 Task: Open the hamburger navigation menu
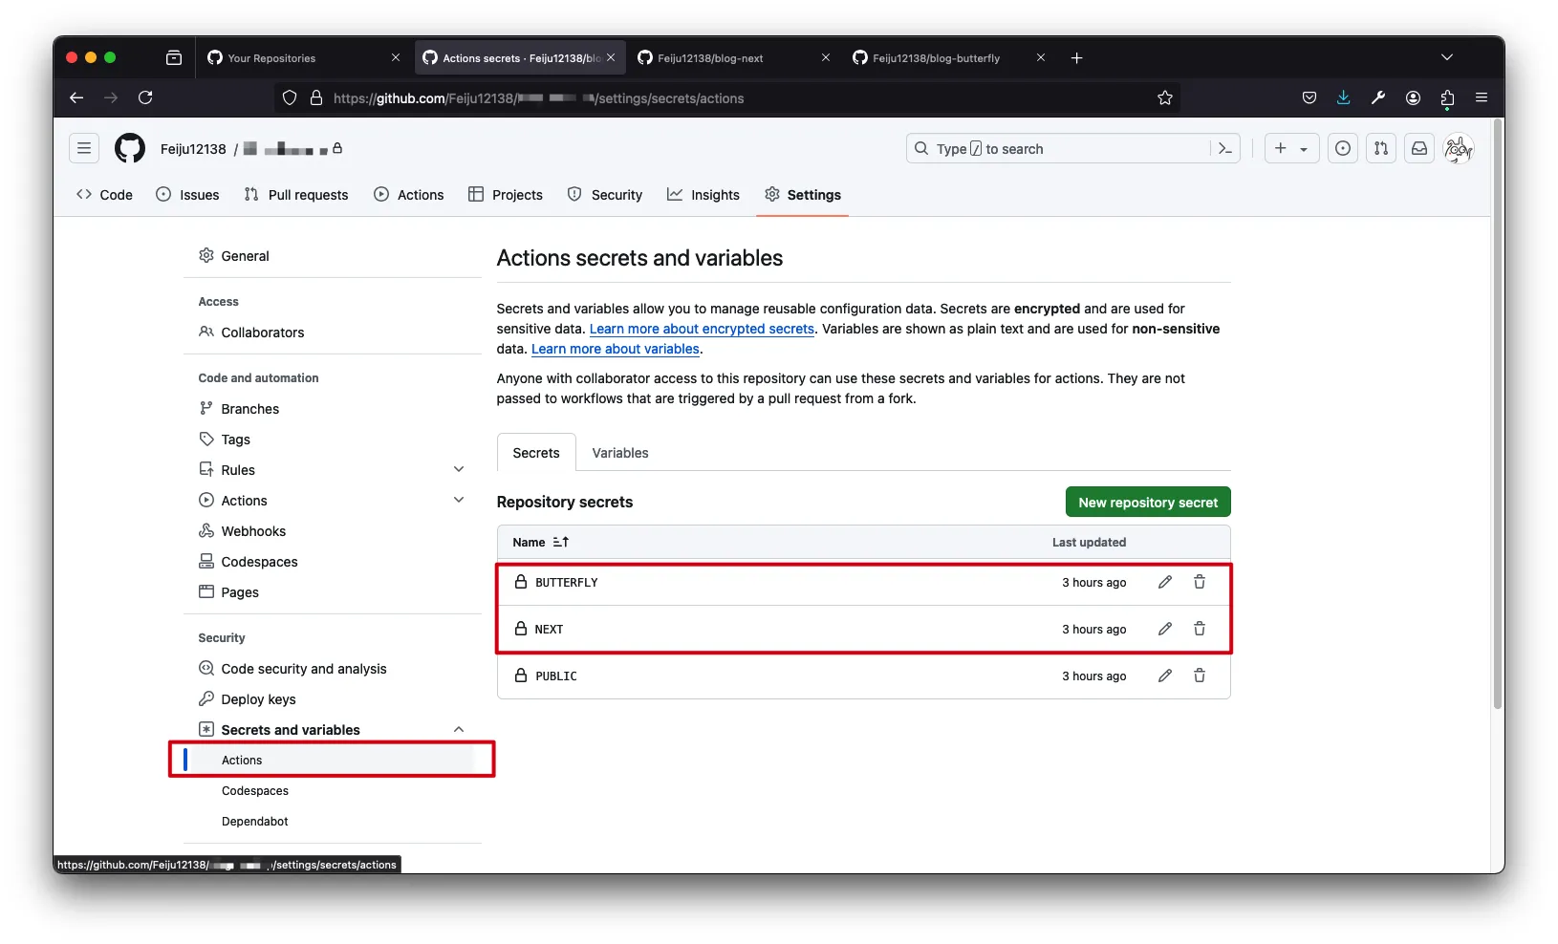[84, 149]
